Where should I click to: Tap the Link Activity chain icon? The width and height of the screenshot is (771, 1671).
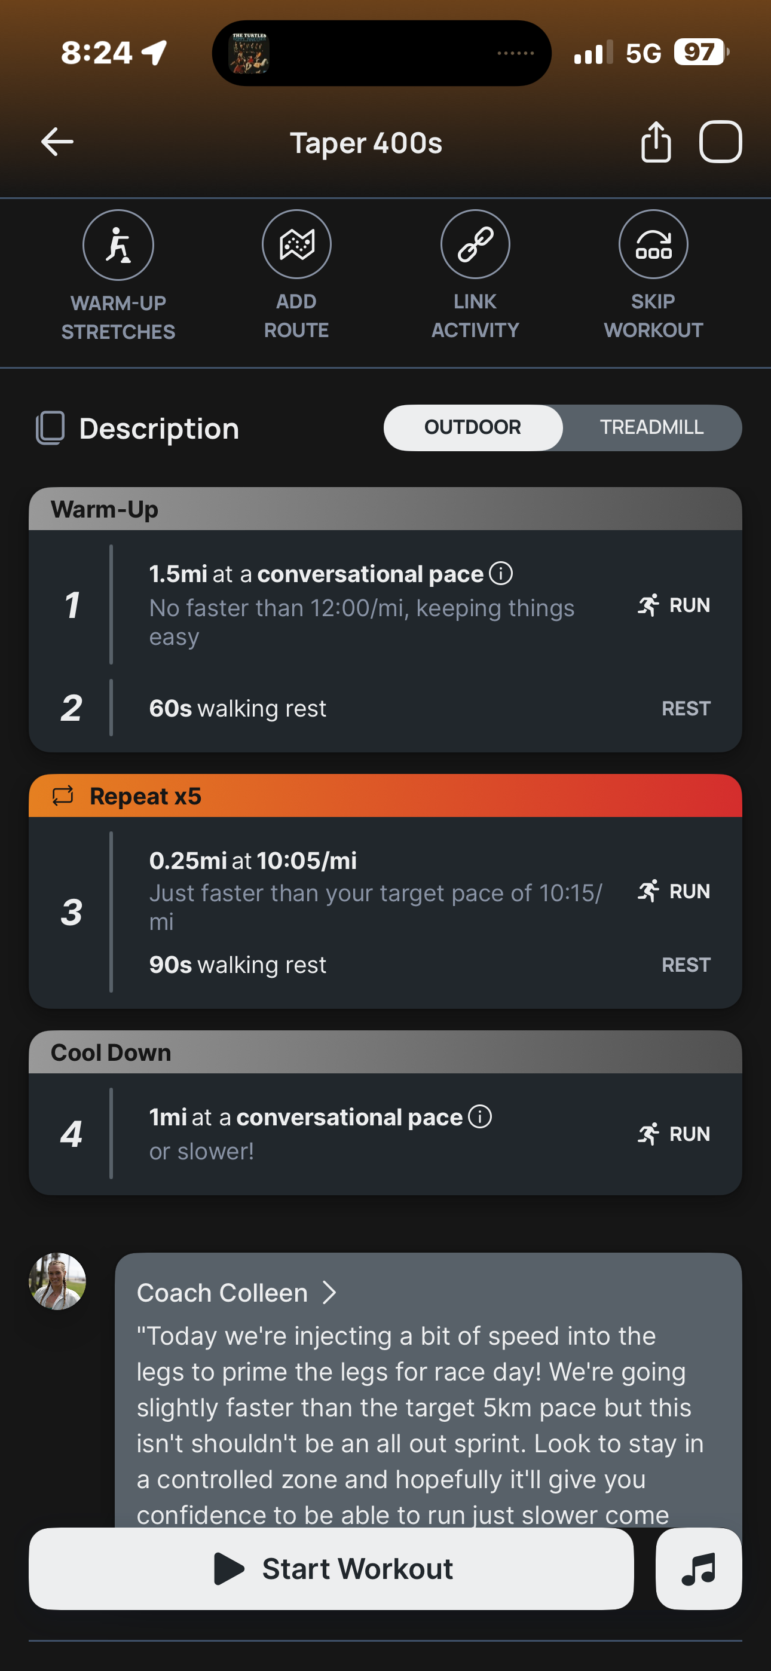pos(475,244)
